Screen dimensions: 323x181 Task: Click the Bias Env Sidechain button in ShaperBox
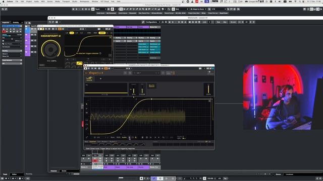pos(151,86)
